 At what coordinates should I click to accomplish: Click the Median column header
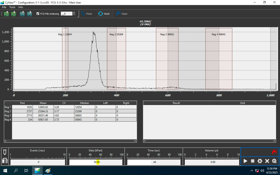click(85, 103)
